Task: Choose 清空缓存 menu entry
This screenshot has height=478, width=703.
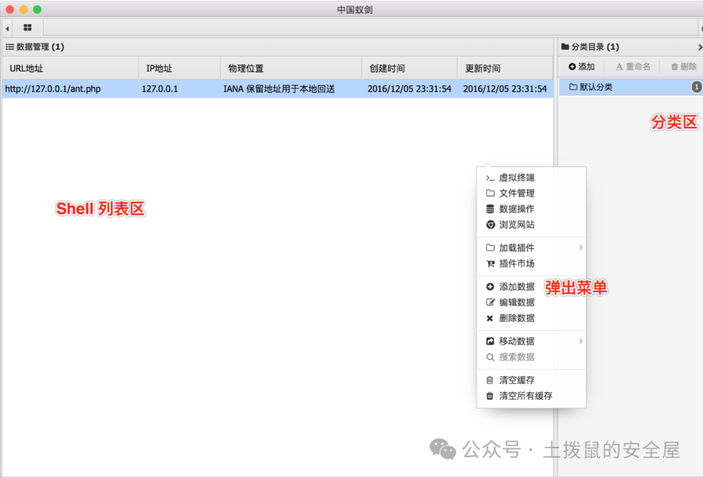Action: (531, 380)
